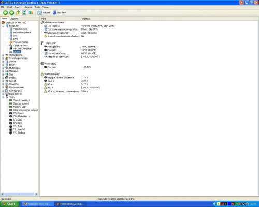This screenshot has width=259, height=207.
Task: Open the Ulubione menu in menu bar
Action: [28, 7]
